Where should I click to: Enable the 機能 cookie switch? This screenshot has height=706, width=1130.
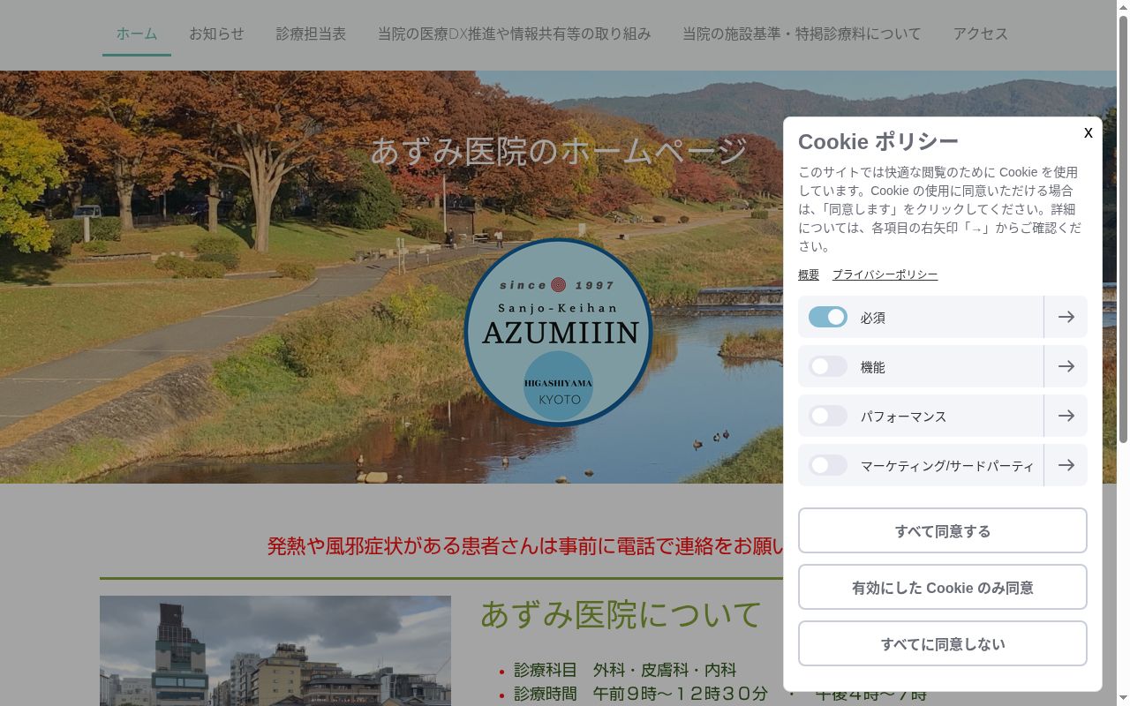[828, 366]
